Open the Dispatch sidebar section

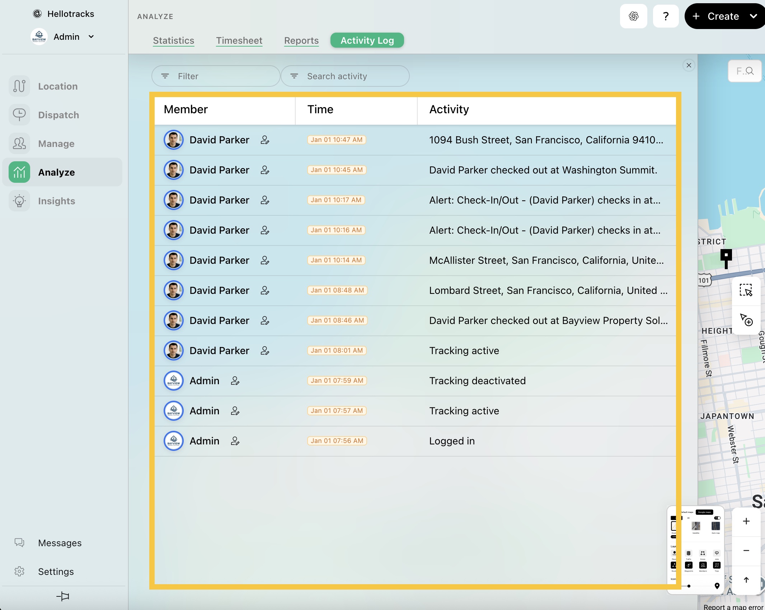pos(58,115)
